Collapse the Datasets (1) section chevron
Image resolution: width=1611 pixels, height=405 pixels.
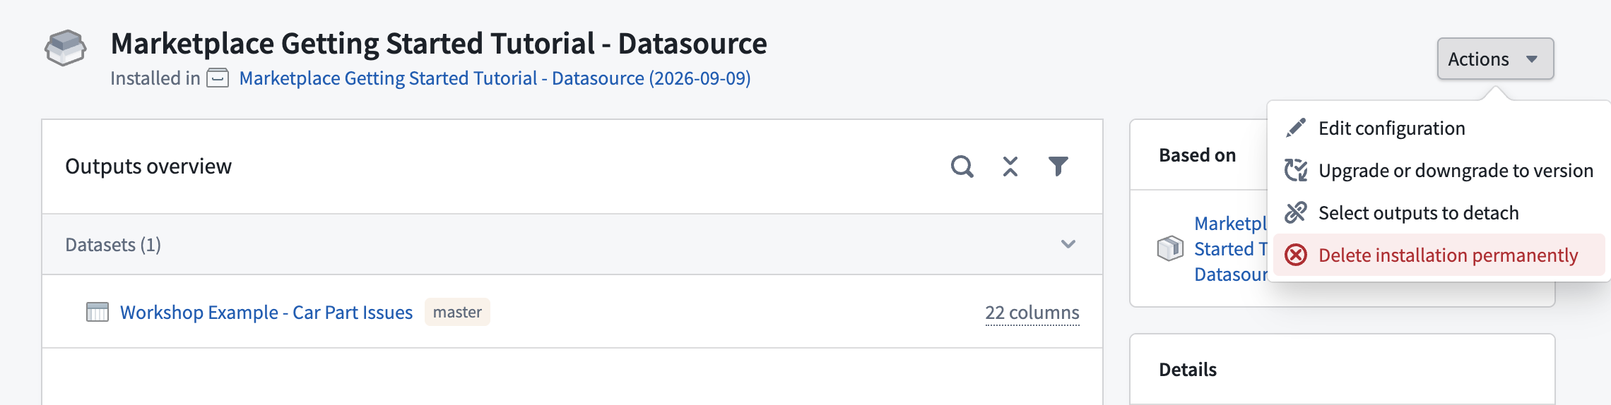point(1068,244)
